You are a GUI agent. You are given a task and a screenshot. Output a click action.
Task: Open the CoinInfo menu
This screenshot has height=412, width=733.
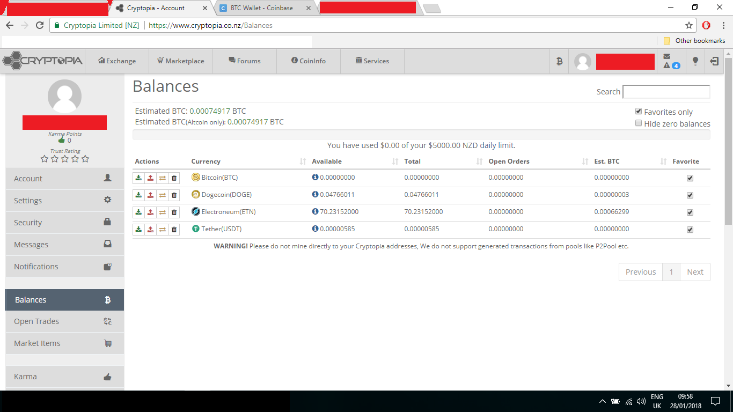coord(309,61)
